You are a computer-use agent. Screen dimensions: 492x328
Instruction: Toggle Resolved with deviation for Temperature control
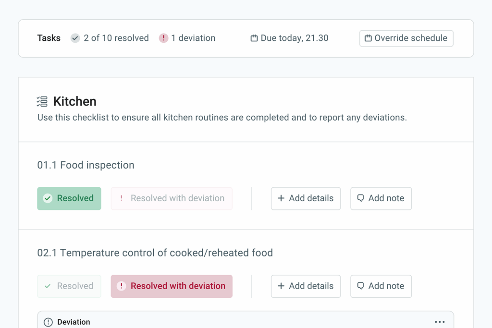click(172, 286)
